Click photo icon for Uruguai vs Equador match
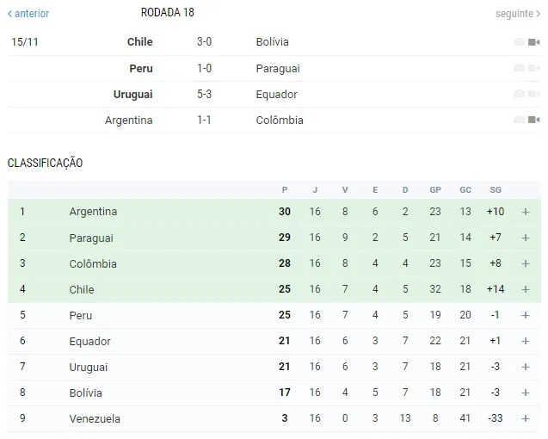Viewport: 548px width, 439px height. click(x=520, y=94)
